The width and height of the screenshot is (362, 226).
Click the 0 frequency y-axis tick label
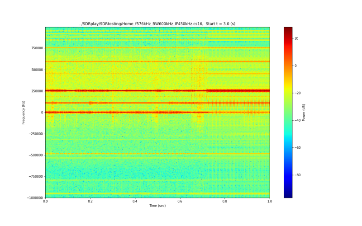tap(42, 113)
